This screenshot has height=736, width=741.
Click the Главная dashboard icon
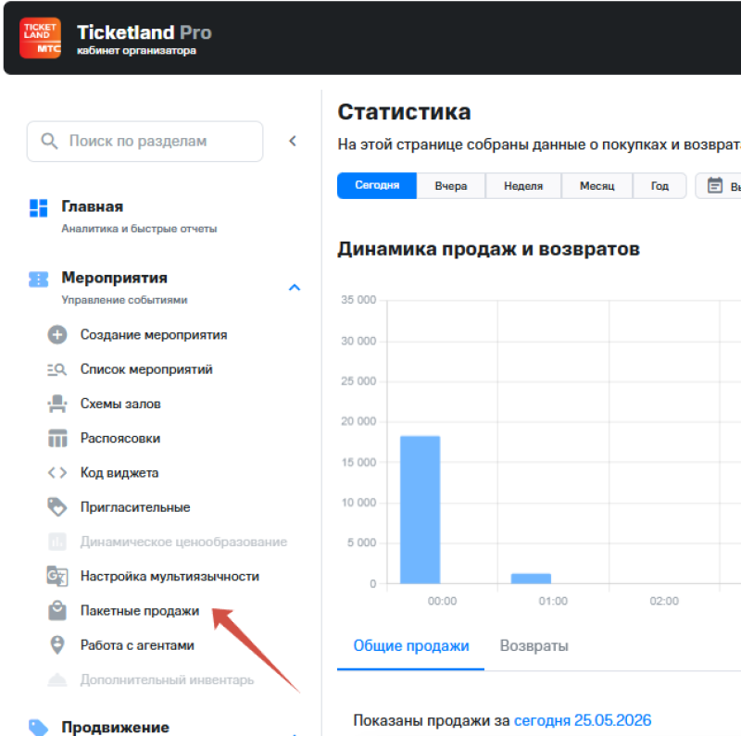[38, 208]
